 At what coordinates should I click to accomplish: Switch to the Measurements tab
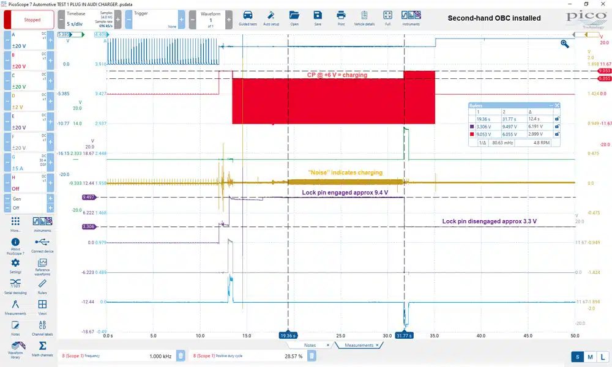pos(359,345)
